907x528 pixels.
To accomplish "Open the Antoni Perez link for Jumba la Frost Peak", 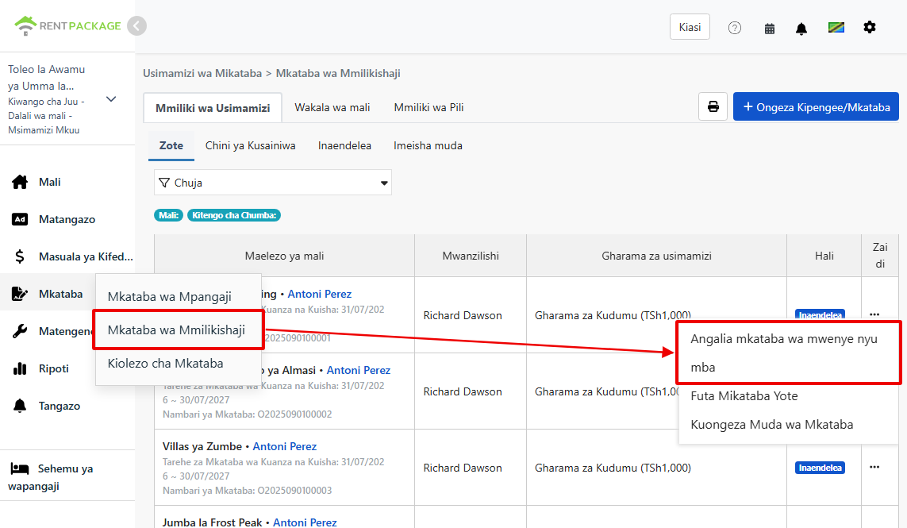I will tap(305, 522).
